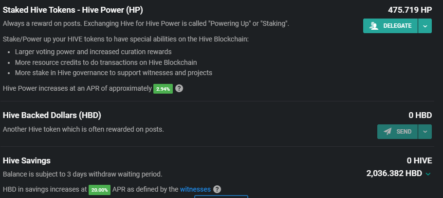Image resolution: width=443 pixels, height=198 pixels.
Task: Follow the witnesses link
Action: point(195,189)
